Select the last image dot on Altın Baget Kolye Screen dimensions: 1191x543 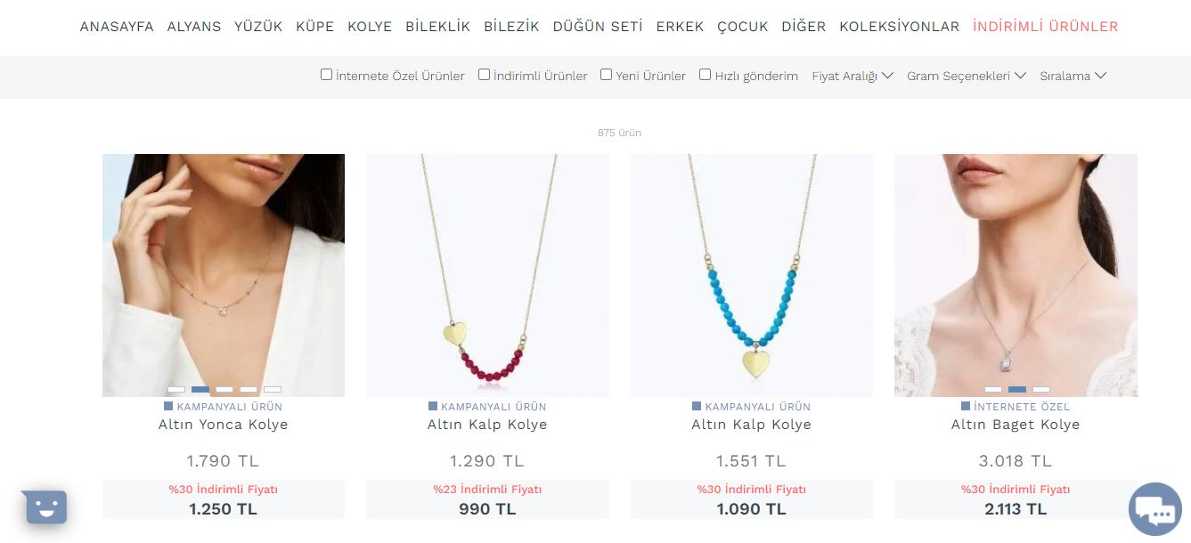click(x=1040, y=389)
